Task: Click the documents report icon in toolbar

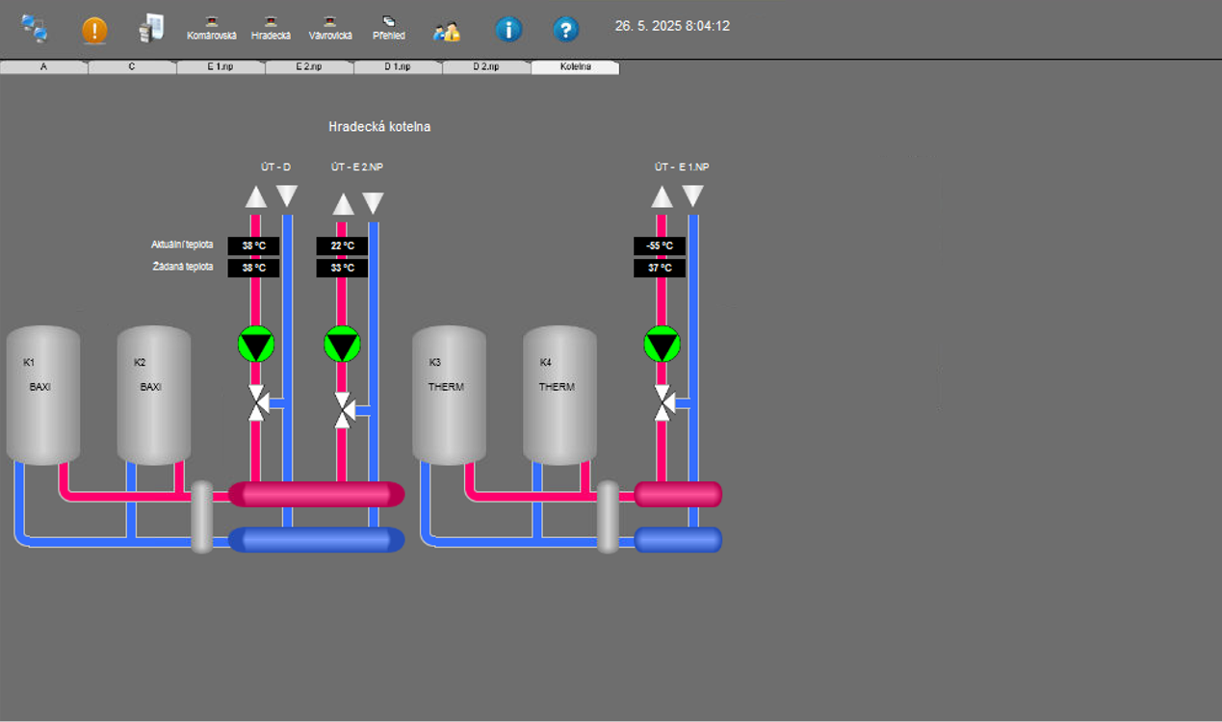Action: click(152, 28)
